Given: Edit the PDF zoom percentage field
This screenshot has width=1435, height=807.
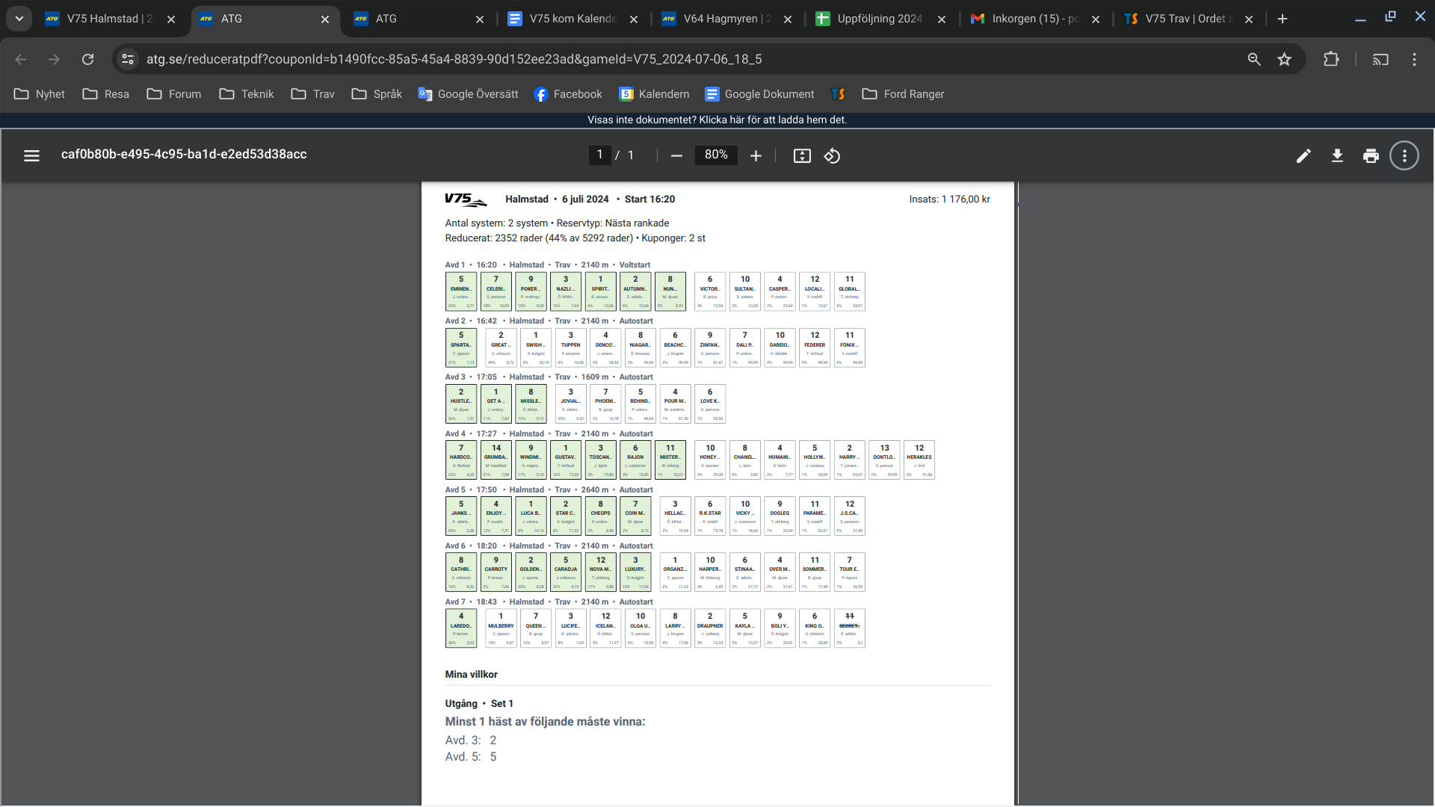Looking at the screenshot, I should tap(716, 155).
